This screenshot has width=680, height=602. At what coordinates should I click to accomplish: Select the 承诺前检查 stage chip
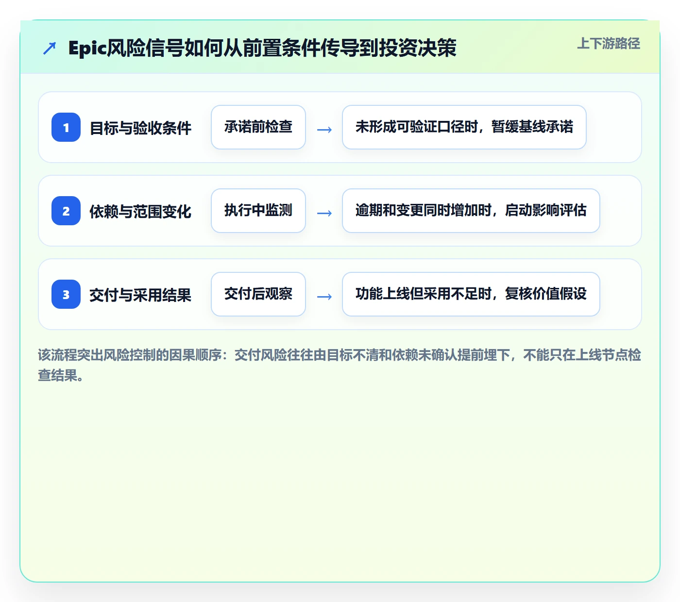pyautogui.click(x=258, y=127)
